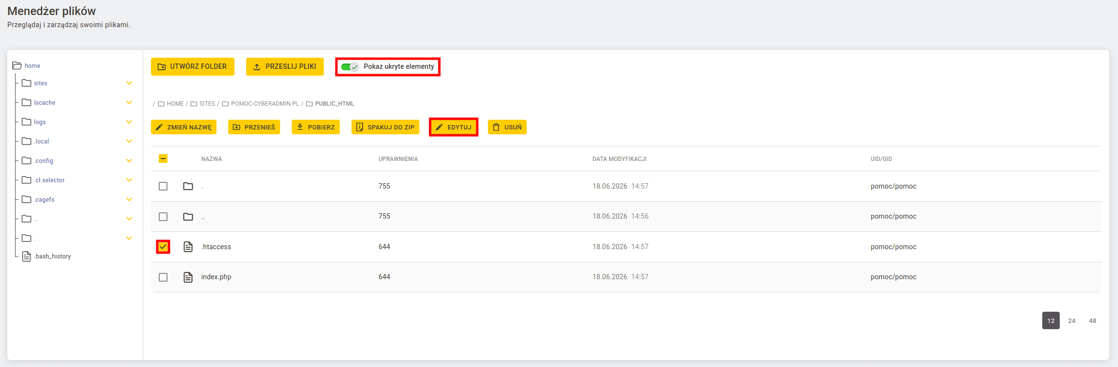Image resolution: width=1118 pixels, height=367 pixels.
Task: Toggle the Pokaż ukryte elementy switch
Action: 350,67
